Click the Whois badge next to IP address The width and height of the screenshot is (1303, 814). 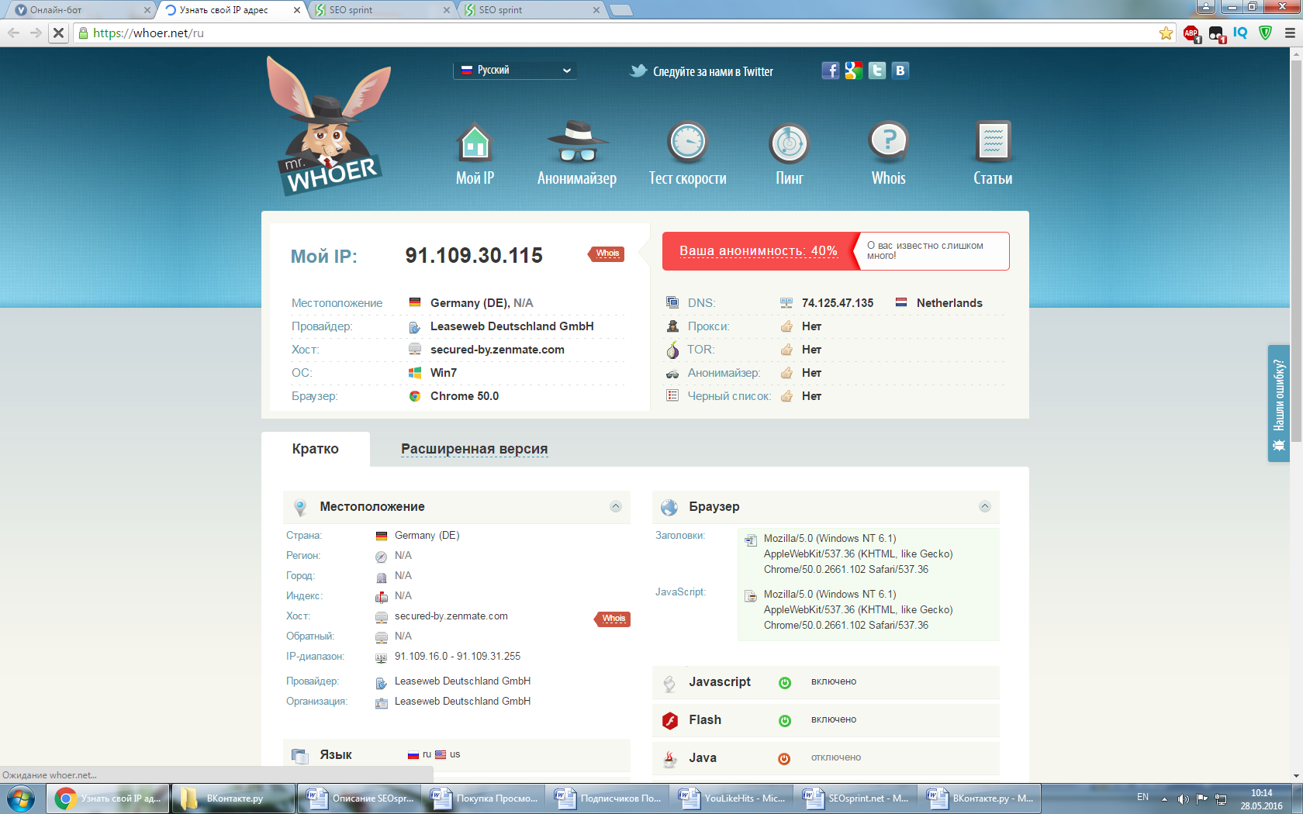(607, 254)
